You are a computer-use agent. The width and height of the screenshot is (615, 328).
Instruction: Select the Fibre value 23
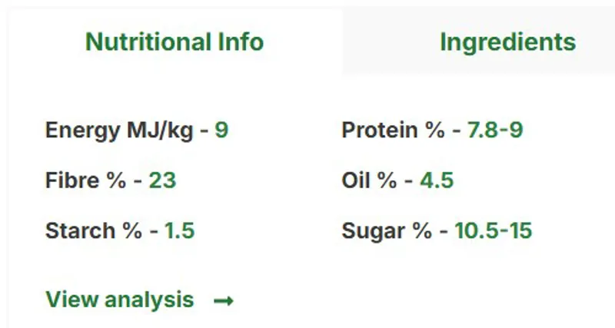[162, 181]
